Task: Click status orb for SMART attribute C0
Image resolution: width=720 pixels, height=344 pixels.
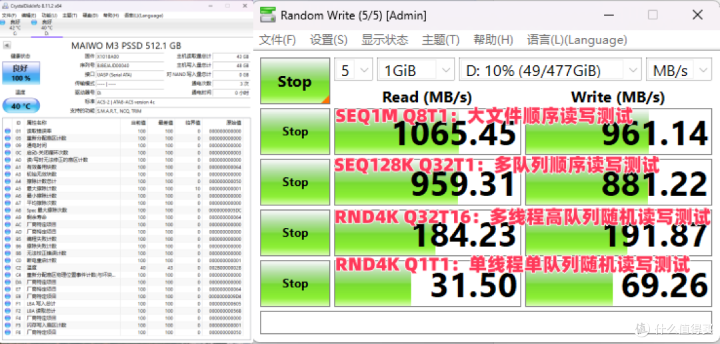Action: (x=7, y=261)
